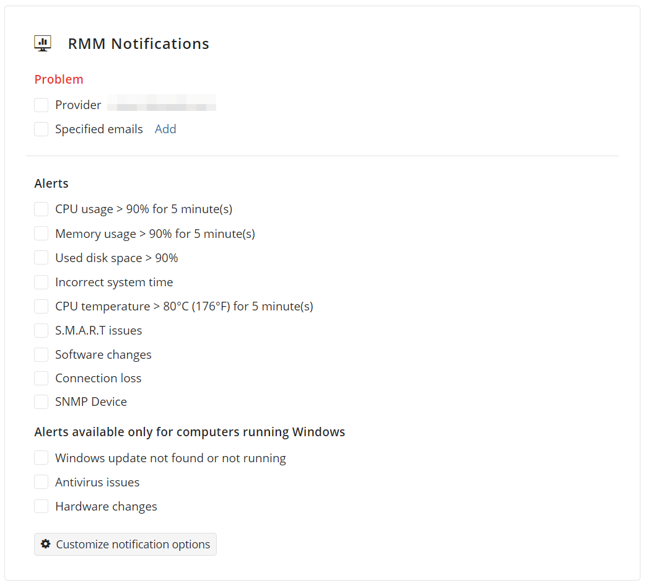646x588 pixels.
Task: Toggle the Software changes alert
Action: 41,354
